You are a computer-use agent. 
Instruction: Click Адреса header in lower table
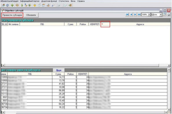tap(128, 74)
